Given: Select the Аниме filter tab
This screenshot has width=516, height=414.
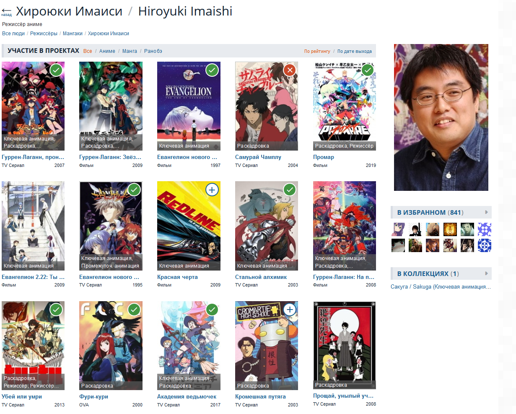Looking at the screenshot, I should pyautogui.click(x=107, y=51).
